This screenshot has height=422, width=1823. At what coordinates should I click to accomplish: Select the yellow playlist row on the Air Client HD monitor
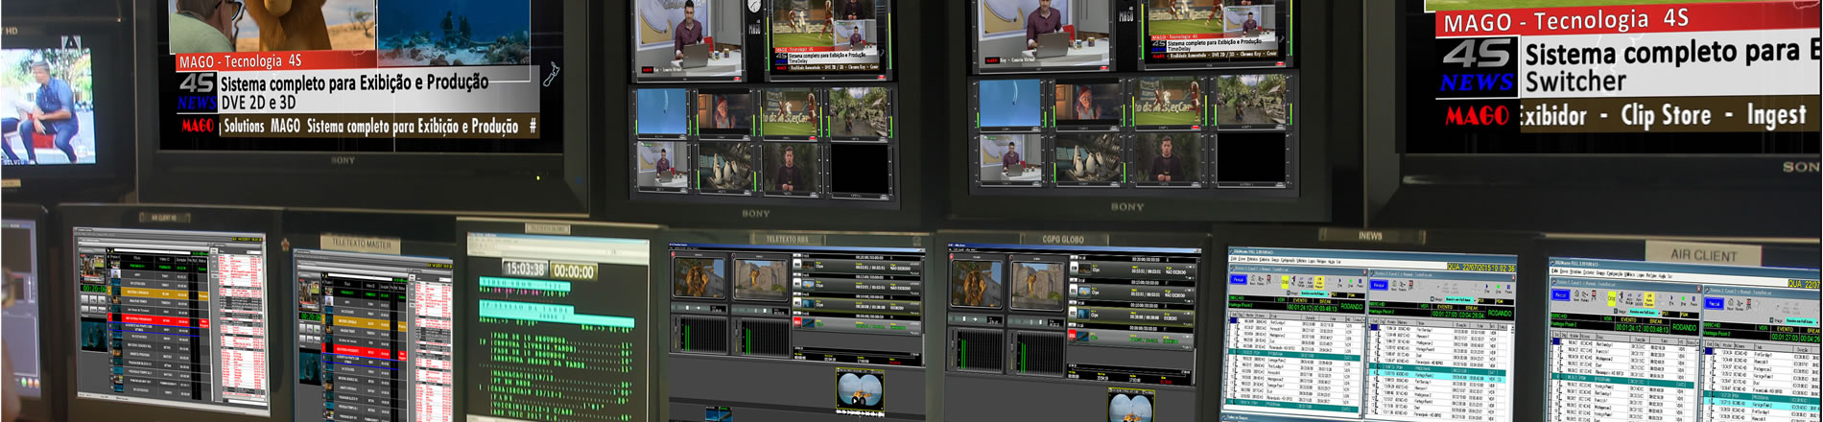[x=158, y=293]
